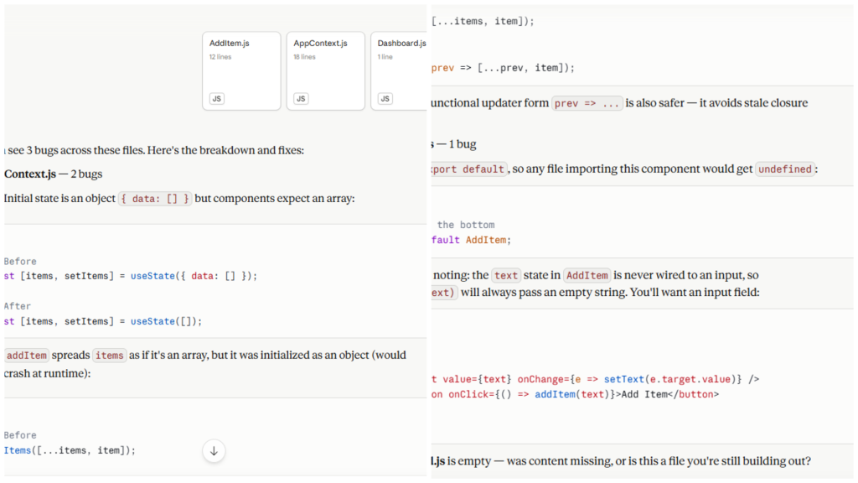Click the "addItem" inline code chip before "spreads"
Screen dimensions: 858x483
point(27,356)
